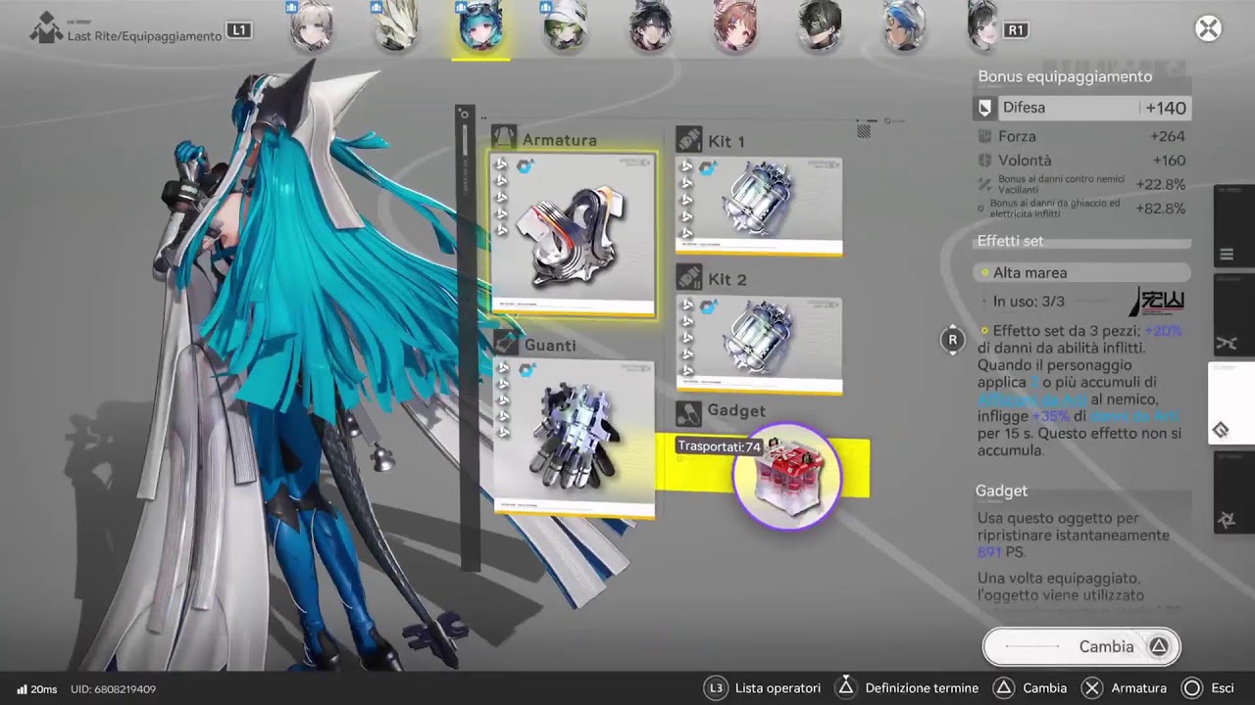The image size is (1255, 705).
Task: Click the In uso: 3/3 text
Action: coord(1029,302)
